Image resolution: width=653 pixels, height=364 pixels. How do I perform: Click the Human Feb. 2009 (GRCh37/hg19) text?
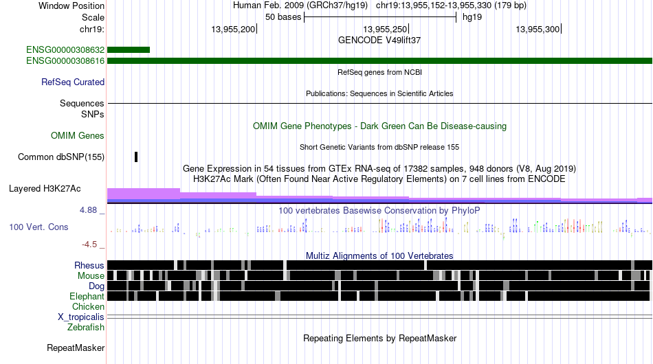point(300,5)
